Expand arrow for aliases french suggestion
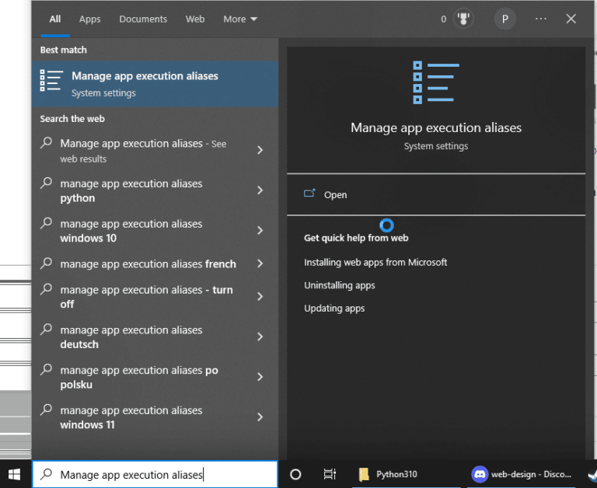Viewport: 597px width, 488px height. (260, 264)
